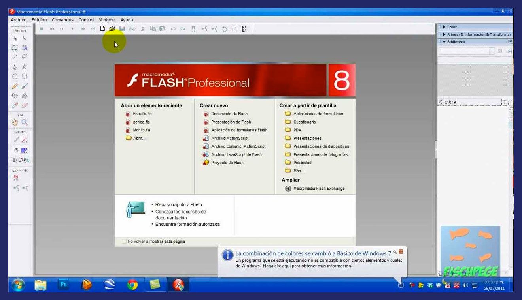This screenshot has width=522, height=300.
Task: Click the fill color swatch
Action: point(24,150)
